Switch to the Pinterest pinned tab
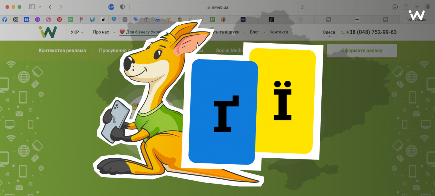 59,20
